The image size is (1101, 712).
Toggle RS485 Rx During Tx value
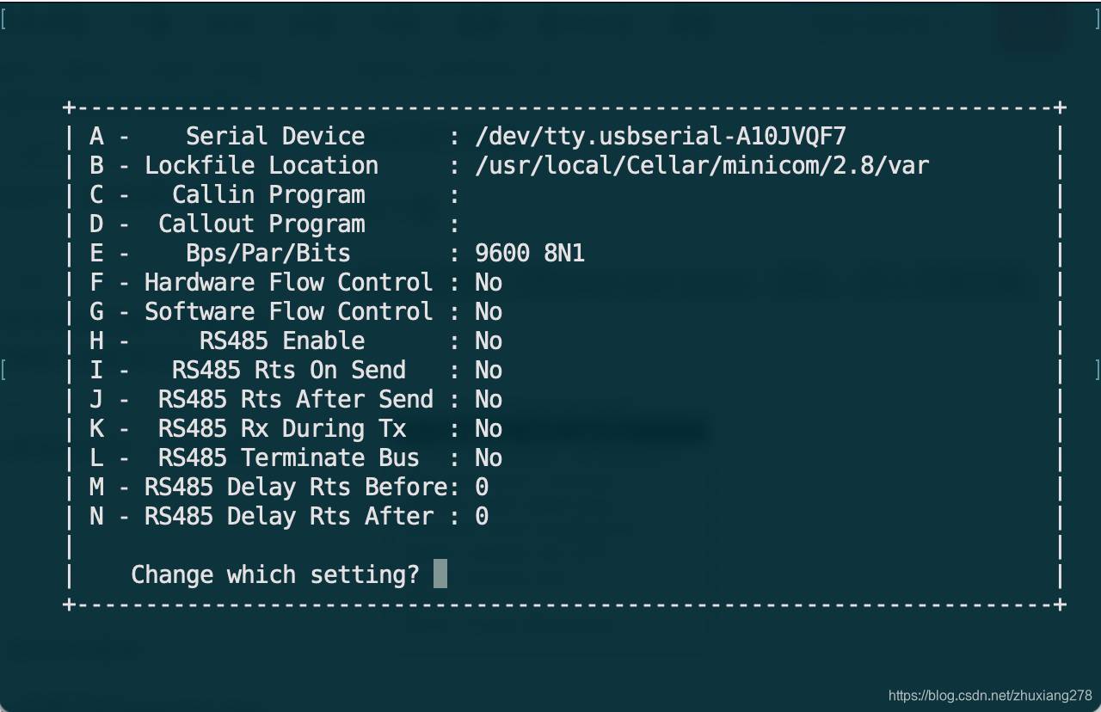tap(489, 428)
